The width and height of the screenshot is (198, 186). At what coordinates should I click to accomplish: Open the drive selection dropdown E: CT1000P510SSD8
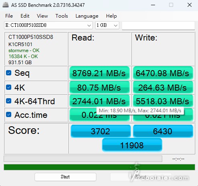pos(48,25)
